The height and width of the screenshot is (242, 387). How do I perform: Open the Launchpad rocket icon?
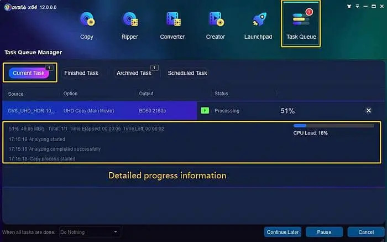259,19
